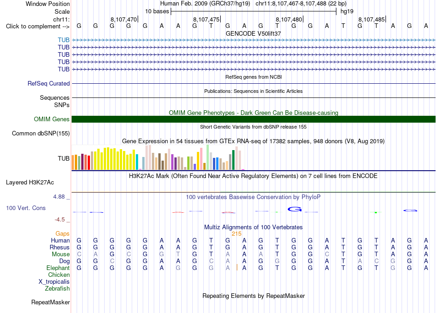Image resolution: width=436 pixels, height=313 pixels.
Task: Click the large blue G PhyloP logo
Action: click(295, 209)
